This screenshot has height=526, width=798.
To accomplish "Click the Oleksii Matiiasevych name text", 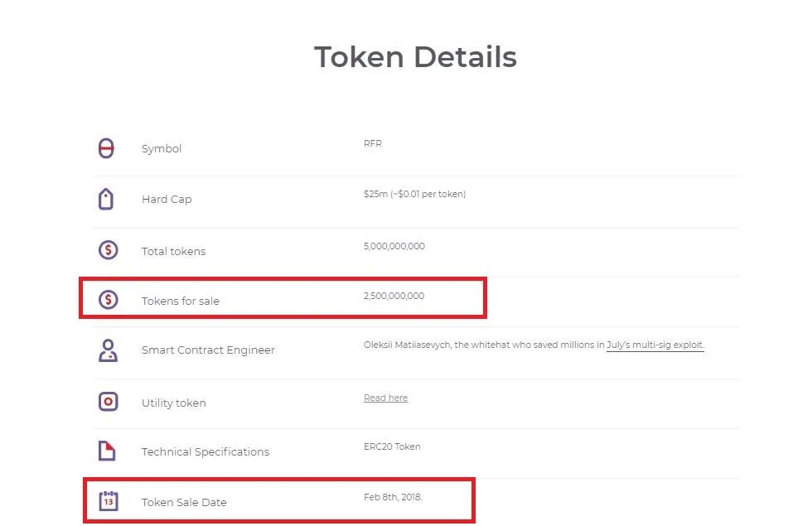I will tap(407, 345).
